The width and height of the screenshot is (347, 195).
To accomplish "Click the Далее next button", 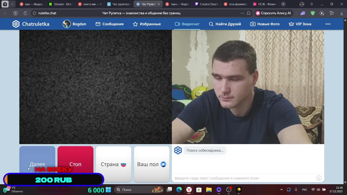I will click(x=37, y=164).
